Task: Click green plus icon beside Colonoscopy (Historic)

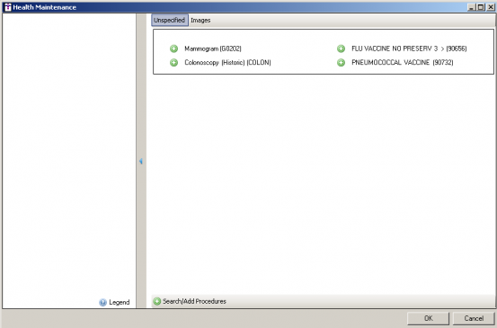Action: click(x=173, y=62)
